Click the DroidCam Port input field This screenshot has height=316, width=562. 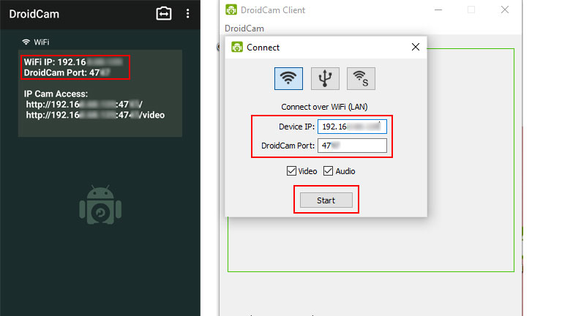[352, 146]
